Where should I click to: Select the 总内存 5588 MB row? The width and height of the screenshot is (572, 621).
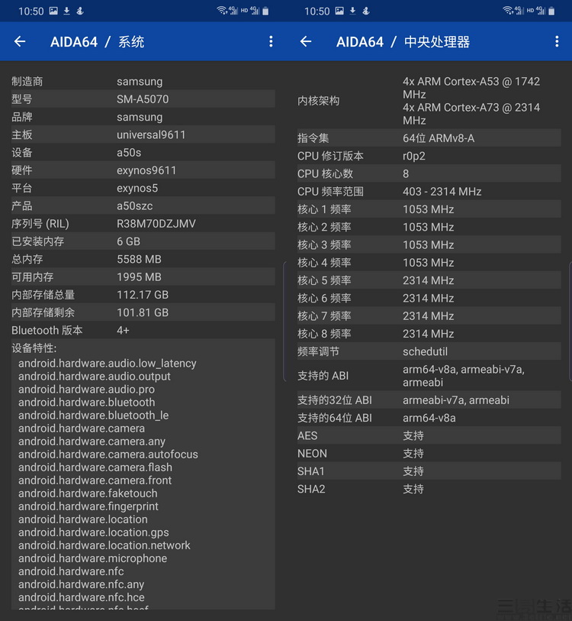pyautogui.click(x=143, y=260)
